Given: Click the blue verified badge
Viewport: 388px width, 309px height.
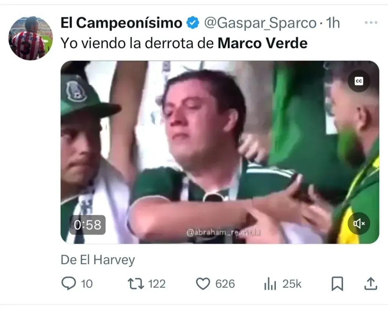Looking at the screenshot, I should (193, 23).
